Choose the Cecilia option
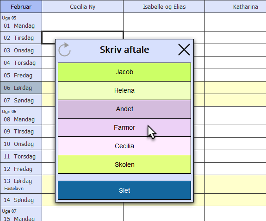 point(124,146)
